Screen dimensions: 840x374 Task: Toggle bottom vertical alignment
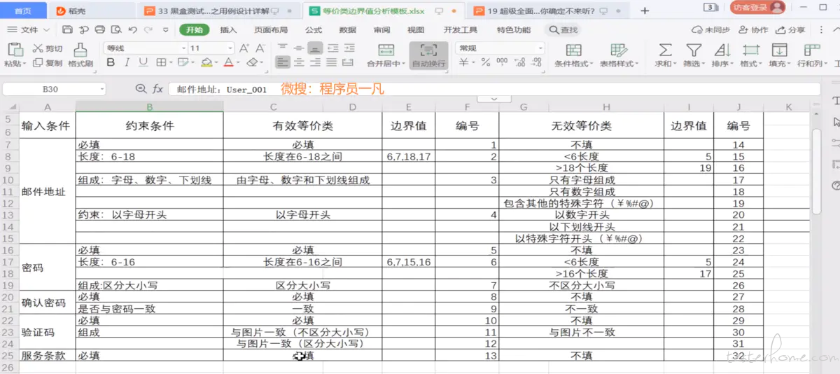click(315, 48)
